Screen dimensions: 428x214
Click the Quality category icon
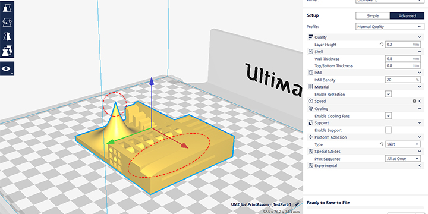coord(310,37)
